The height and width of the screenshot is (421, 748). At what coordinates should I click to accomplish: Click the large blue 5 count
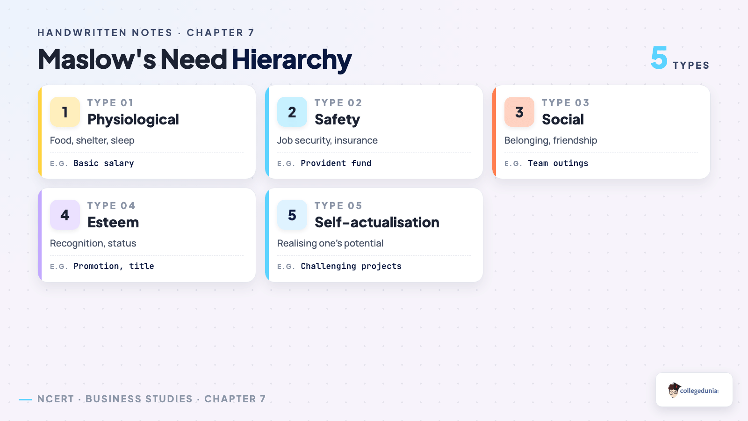tap(659, 58)
